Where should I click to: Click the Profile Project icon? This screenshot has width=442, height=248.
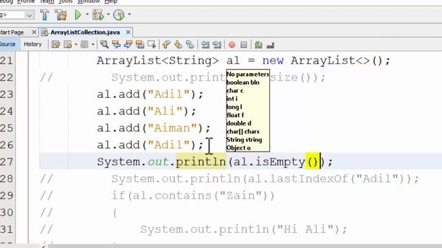[119, 14]
